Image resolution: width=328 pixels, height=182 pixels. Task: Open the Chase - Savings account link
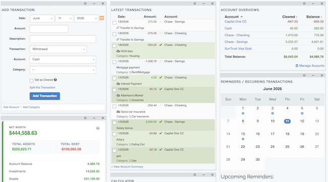pos(236,42)
